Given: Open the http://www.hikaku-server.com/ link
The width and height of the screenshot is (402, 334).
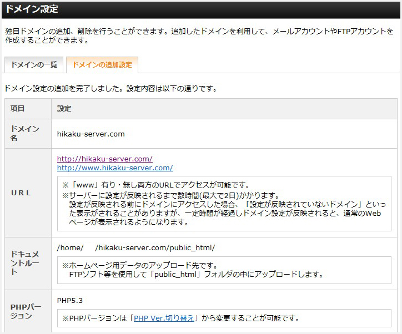Looking at the screenshot, I should 115,168.
